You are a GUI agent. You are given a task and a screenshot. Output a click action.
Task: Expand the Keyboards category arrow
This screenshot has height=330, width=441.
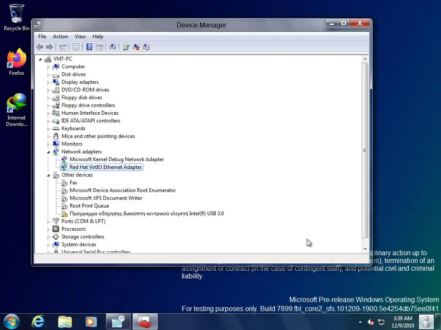pos(48,129)
